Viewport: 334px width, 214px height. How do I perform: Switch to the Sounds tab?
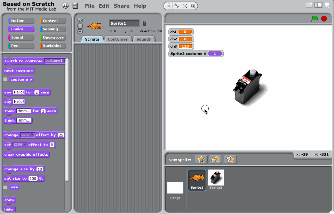(x=144, y=39)
